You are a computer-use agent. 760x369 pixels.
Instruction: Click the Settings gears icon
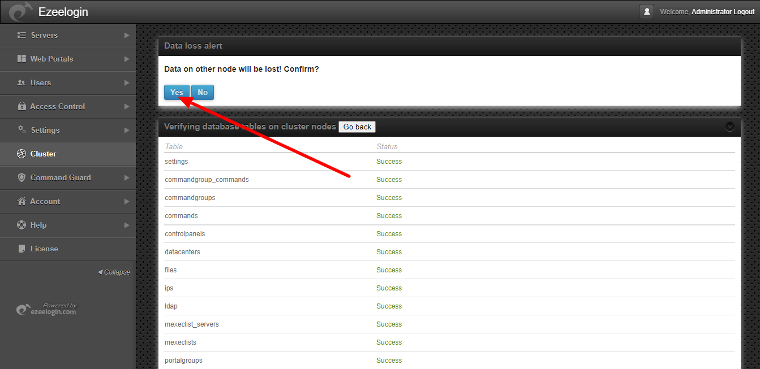click(x=22, y=129)
